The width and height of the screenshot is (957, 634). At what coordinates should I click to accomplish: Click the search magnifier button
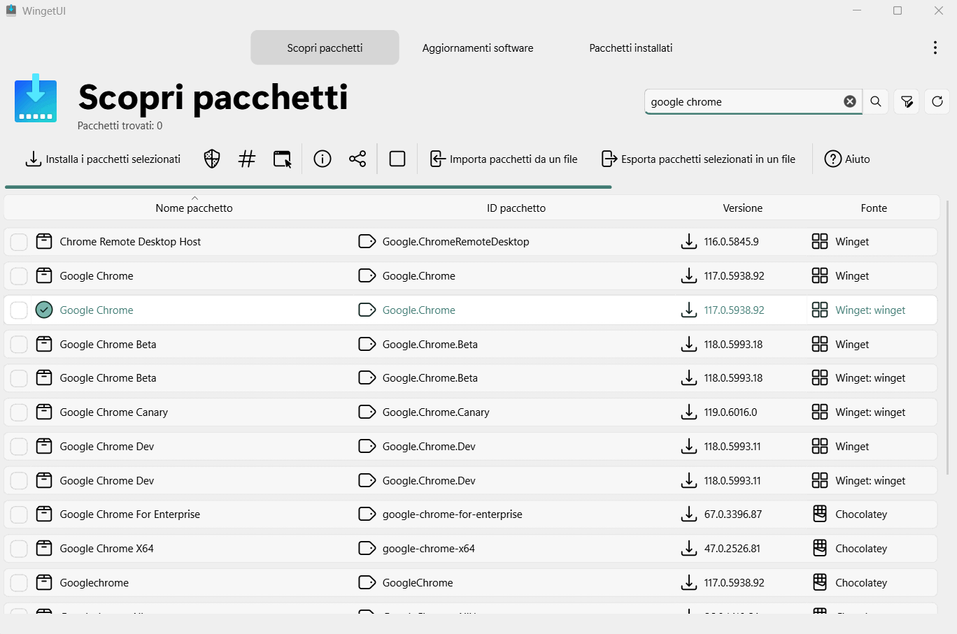click(876, 101)
